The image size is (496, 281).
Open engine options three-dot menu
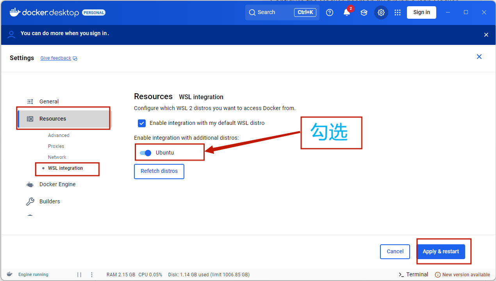pyautogui.click(x=92, y=275)
